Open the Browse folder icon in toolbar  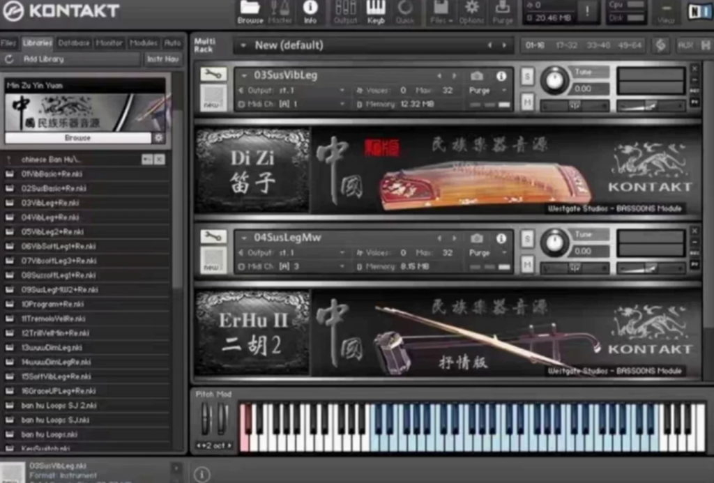click(250, 12)
